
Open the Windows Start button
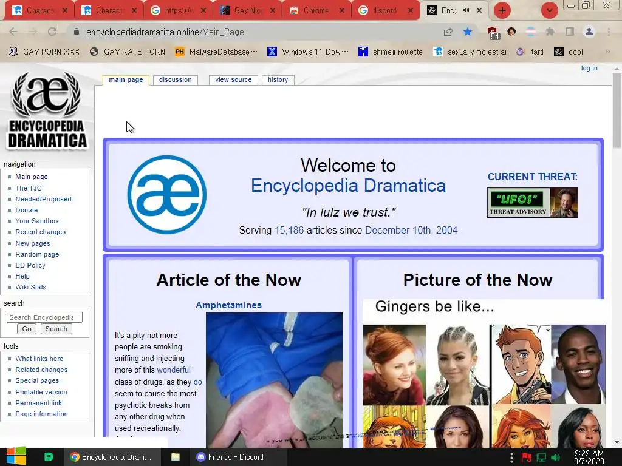pos(16,457)
